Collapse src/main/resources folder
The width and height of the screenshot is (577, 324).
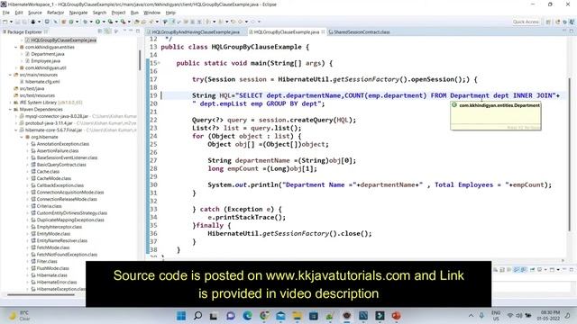(10, 75)
